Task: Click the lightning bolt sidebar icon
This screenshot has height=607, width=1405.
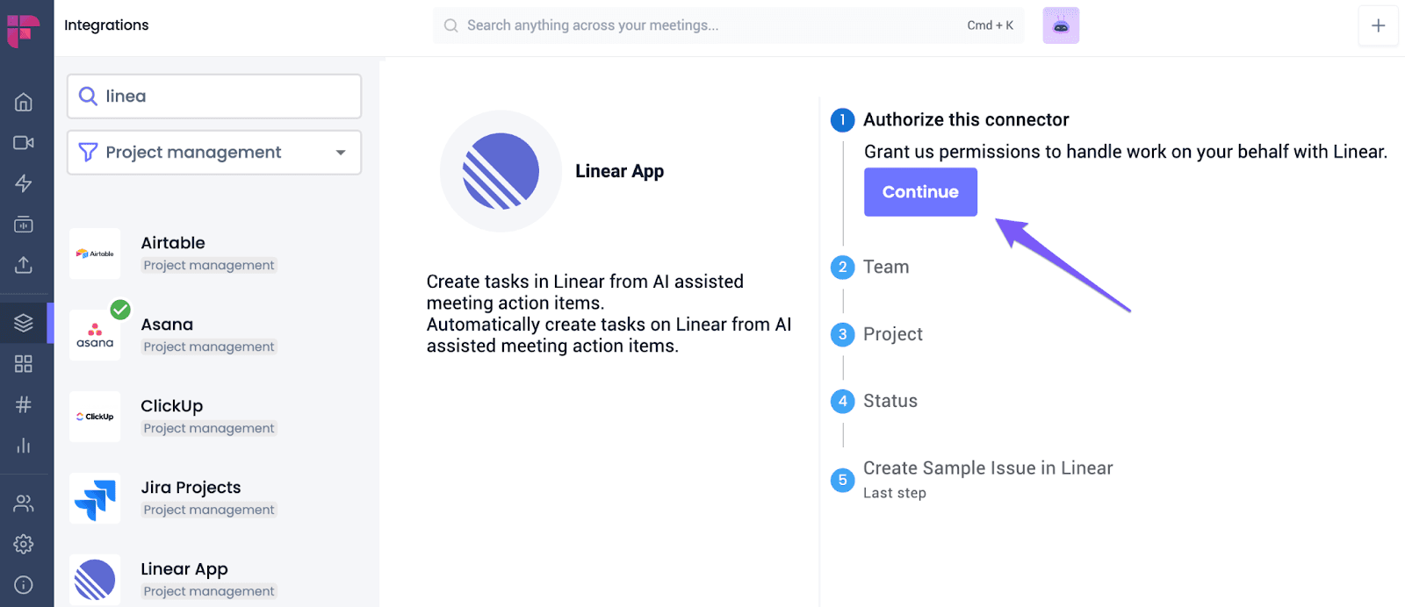Action: [x=24, y=183]
